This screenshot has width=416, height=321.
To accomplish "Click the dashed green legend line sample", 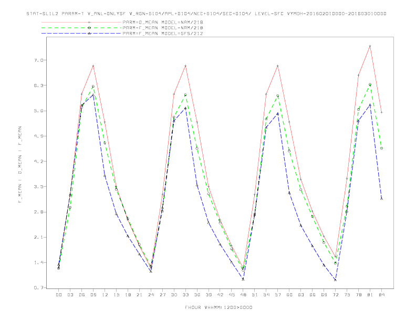I will (x=81, y=28).
